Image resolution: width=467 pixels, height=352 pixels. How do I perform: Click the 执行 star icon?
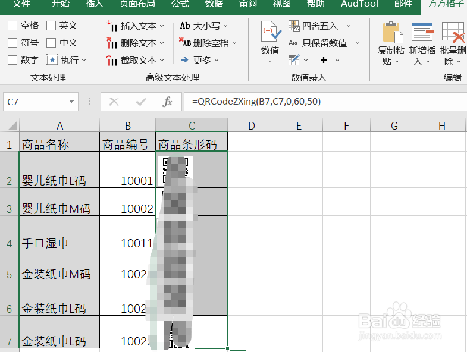52,60
